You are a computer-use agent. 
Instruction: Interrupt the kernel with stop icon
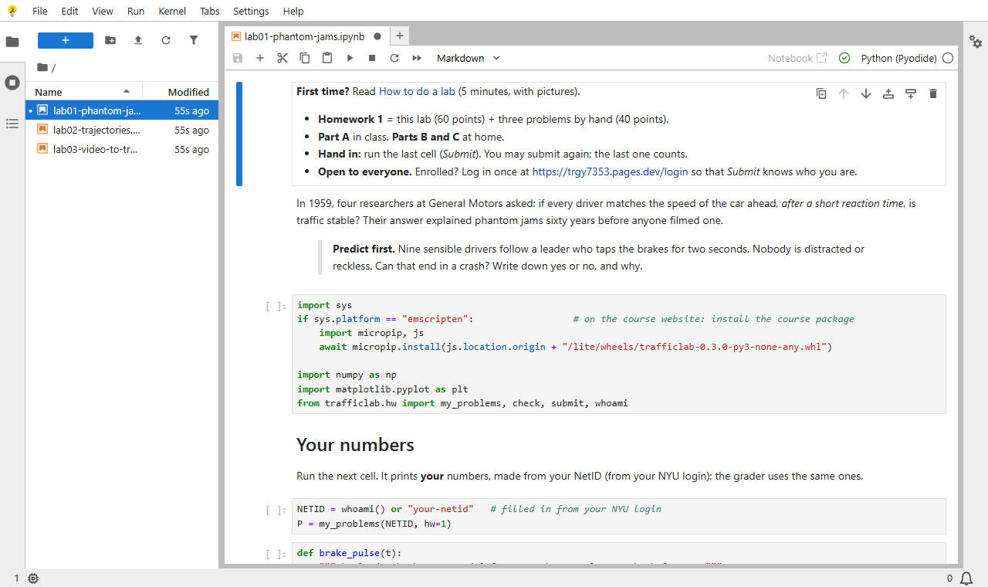(372, 58)
